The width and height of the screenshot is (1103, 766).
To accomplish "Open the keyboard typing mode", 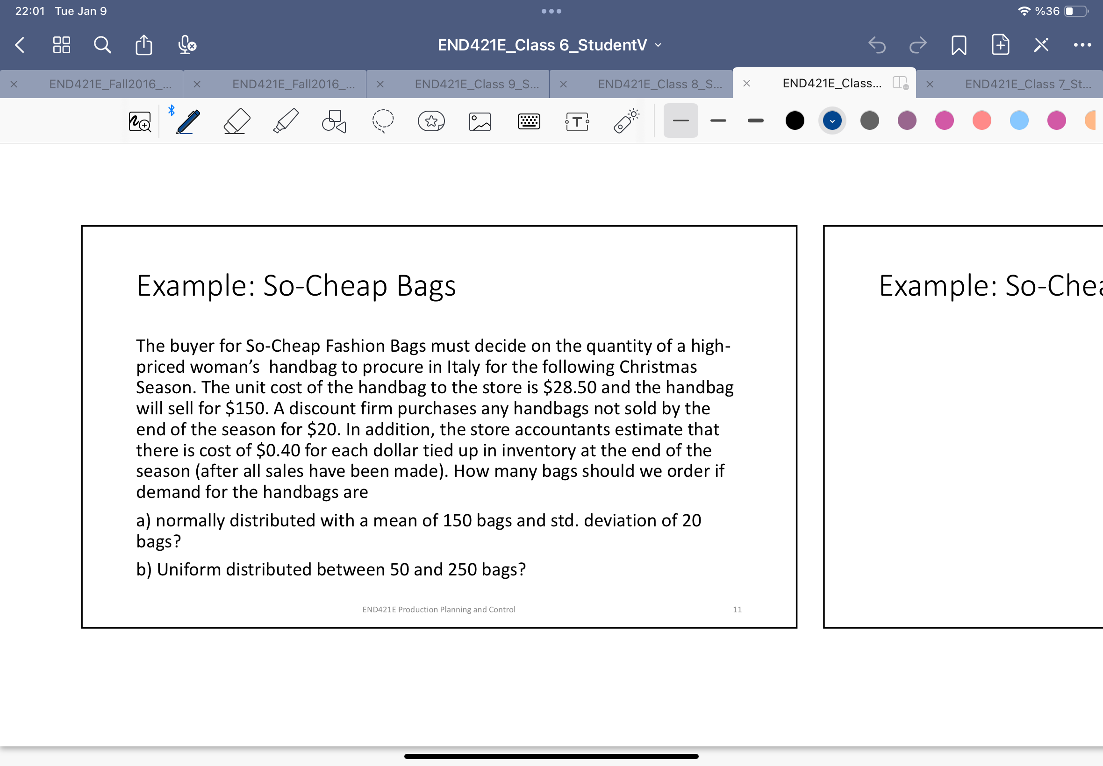I will 528,121.
